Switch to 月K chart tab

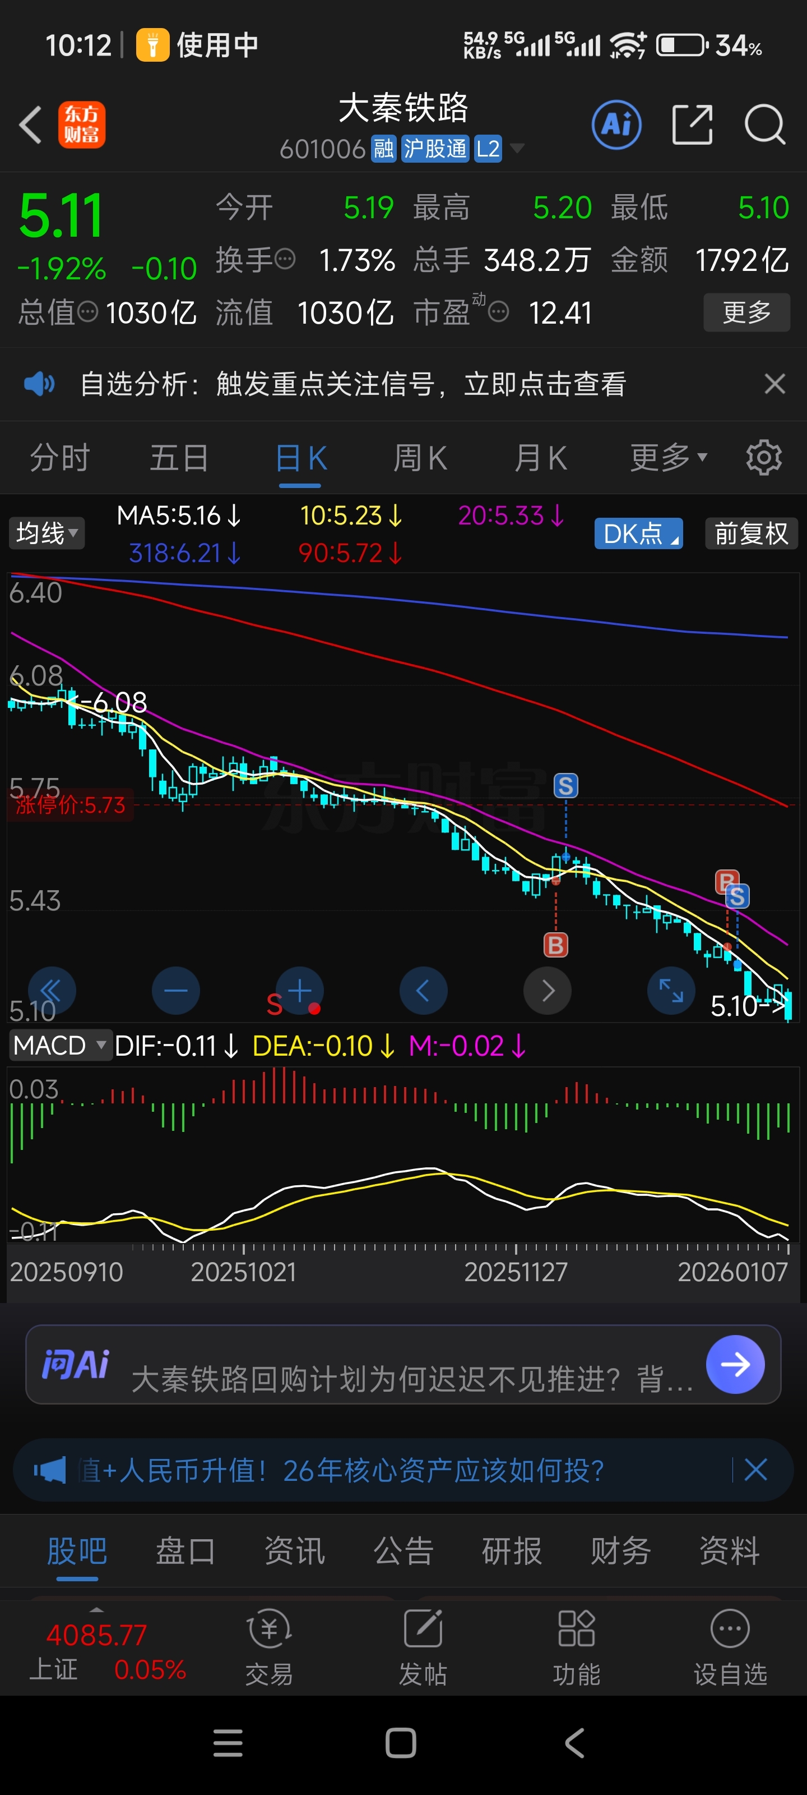[x=541, y=458]
